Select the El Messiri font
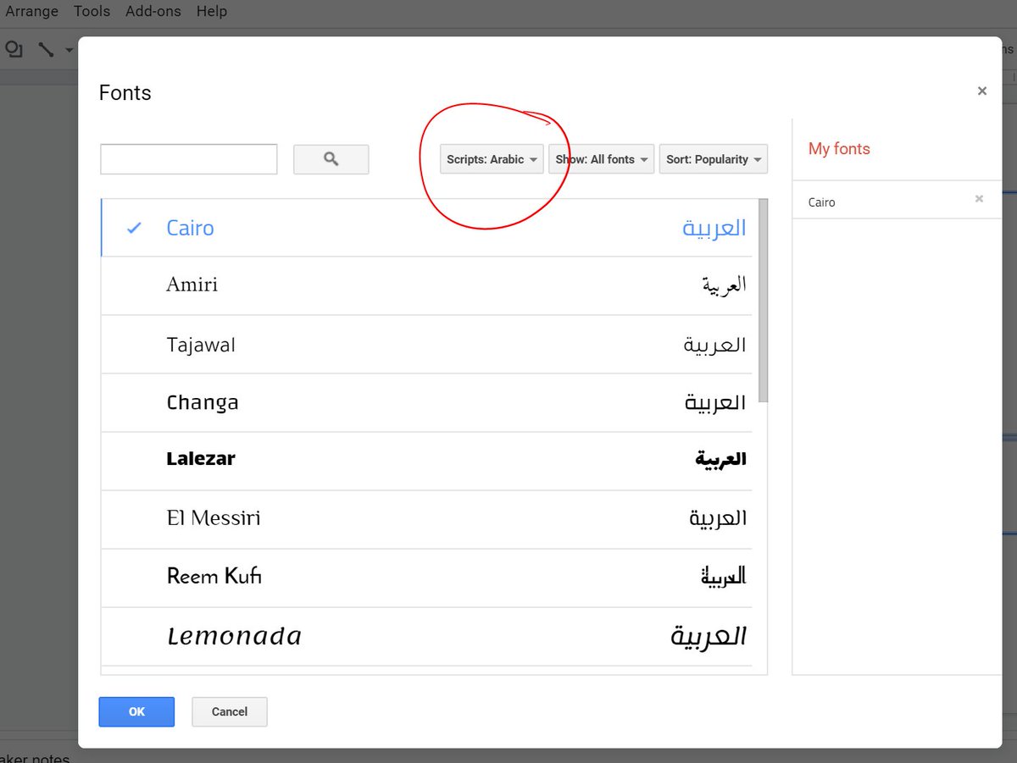The image size is (1017, 763). [426, 520]
